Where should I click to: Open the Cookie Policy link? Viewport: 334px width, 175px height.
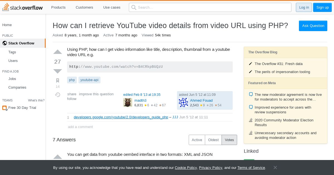coord(186,168)
